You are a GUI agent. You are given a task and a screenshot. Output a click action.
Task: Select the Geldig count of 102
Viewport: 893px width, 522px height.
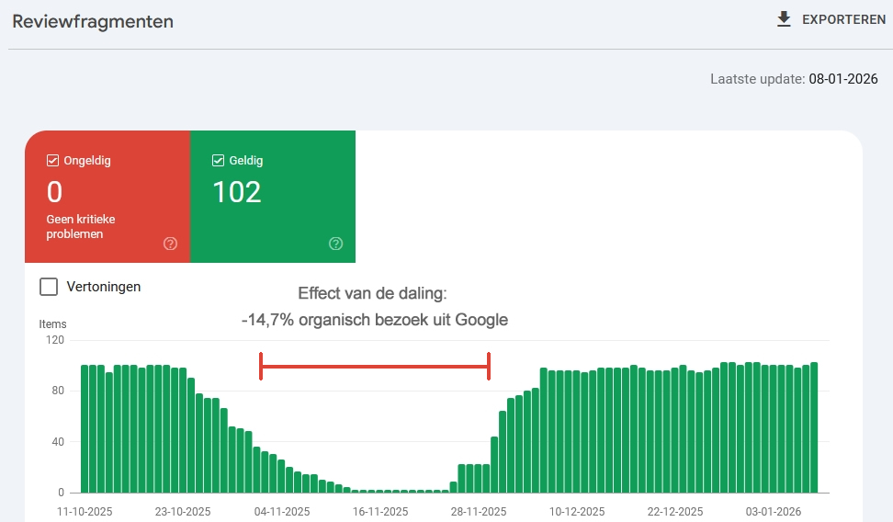coord(237,192)
